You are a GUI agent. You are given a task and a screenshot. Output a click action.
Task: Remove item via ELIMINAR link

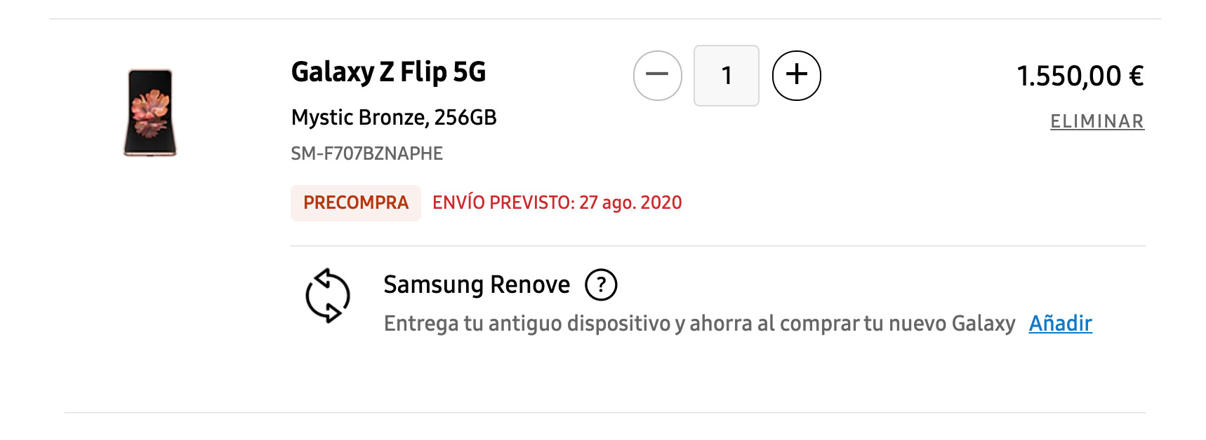pyautogui.click(x=1096, y=121)
